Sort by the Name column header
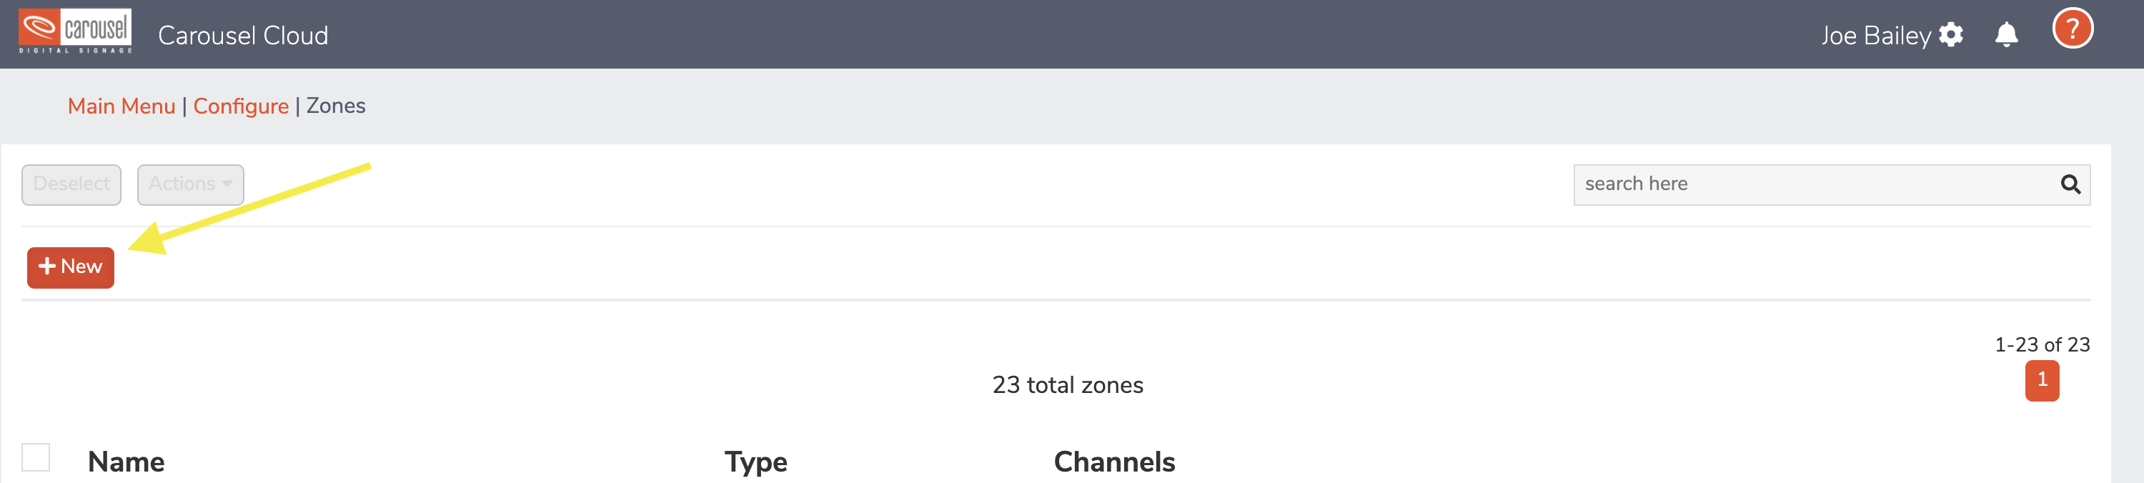The image size is (2144, 483). click(x=126, y=462)
